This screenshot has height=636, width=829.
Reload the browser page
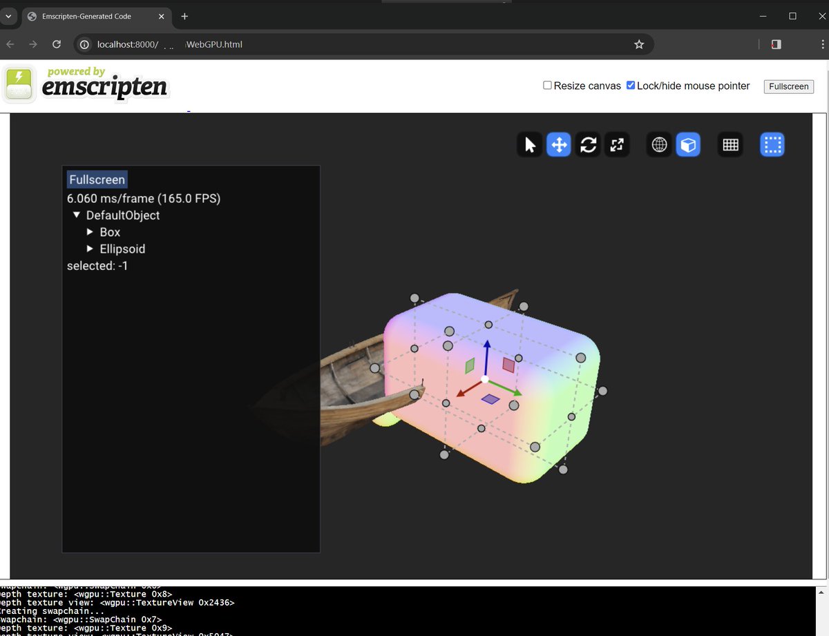(57, 44)
